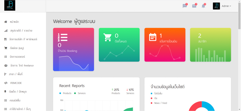
Task: Open จัดการบริษัท // พาร์ทเนอร์ menu
Action: pyautogui.click(x=23, y=39)
